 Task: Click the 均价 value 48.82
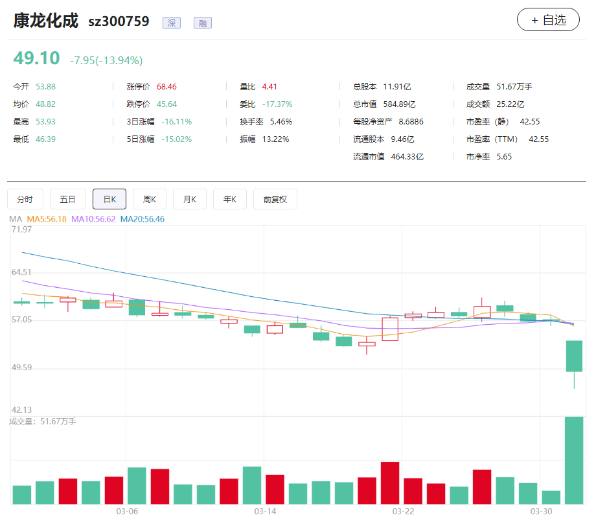(45, 104)
